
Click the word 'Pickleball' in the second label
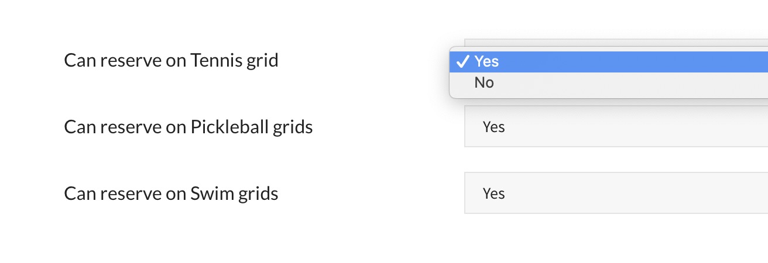tap(230, 127)
